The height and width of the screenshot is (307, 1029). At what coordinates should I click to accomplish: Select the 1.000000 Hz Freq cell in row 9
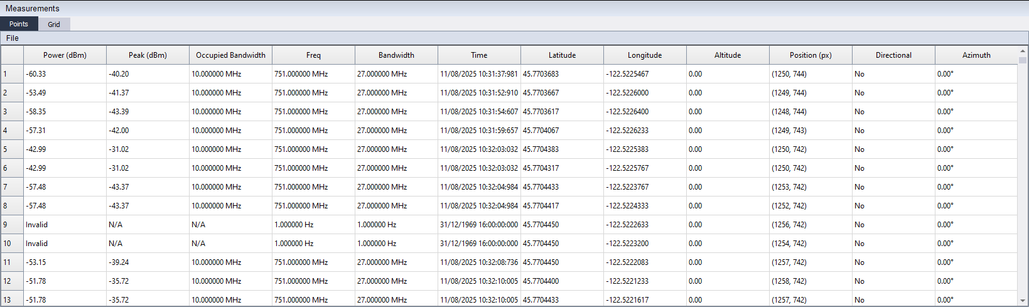314,225
